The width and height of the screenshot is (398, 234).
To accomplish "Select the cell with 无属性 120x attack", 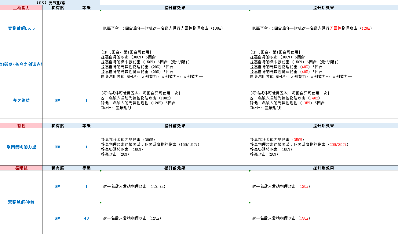I will click(323, 28).
